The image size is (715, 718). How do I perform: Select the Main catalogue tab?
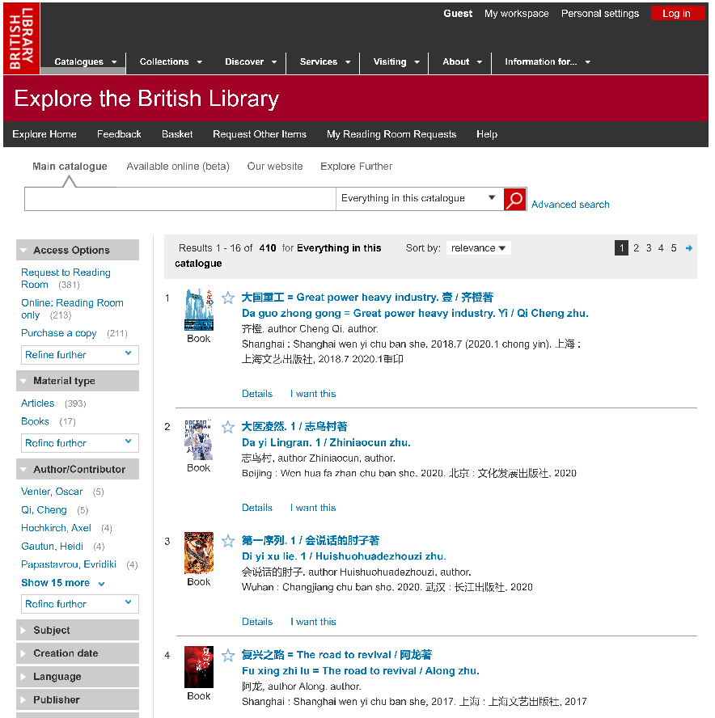pyautogui.click(x=70, y=167)
